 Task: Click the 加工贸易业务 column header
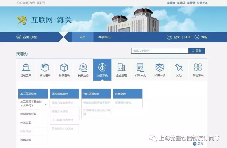click(33, 94)
